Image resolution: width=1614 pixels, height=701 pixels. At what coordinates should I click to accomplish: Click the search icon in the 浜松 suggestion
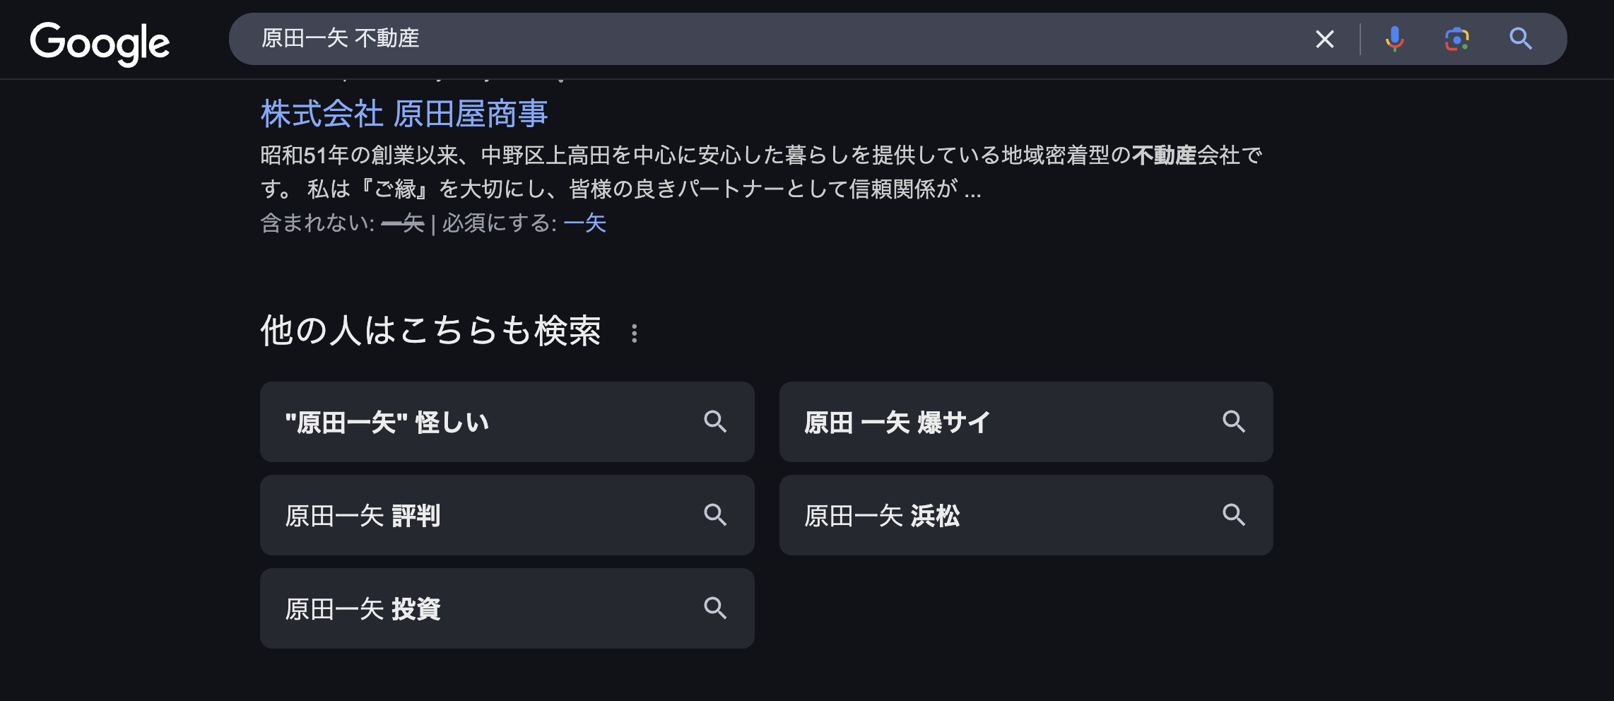(1234, 515)
